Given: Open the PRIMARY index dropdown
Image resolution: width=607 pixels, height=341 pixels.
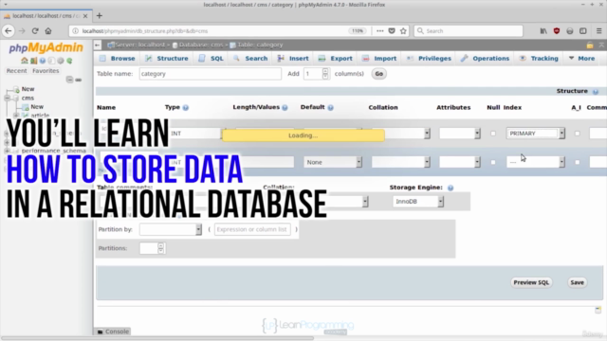Looking at the screenshot, I should coord(535,134).
